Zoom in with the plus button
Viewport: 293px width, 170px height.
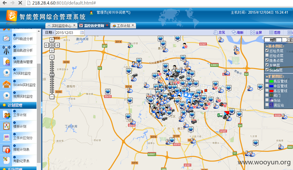pos(52,57)
